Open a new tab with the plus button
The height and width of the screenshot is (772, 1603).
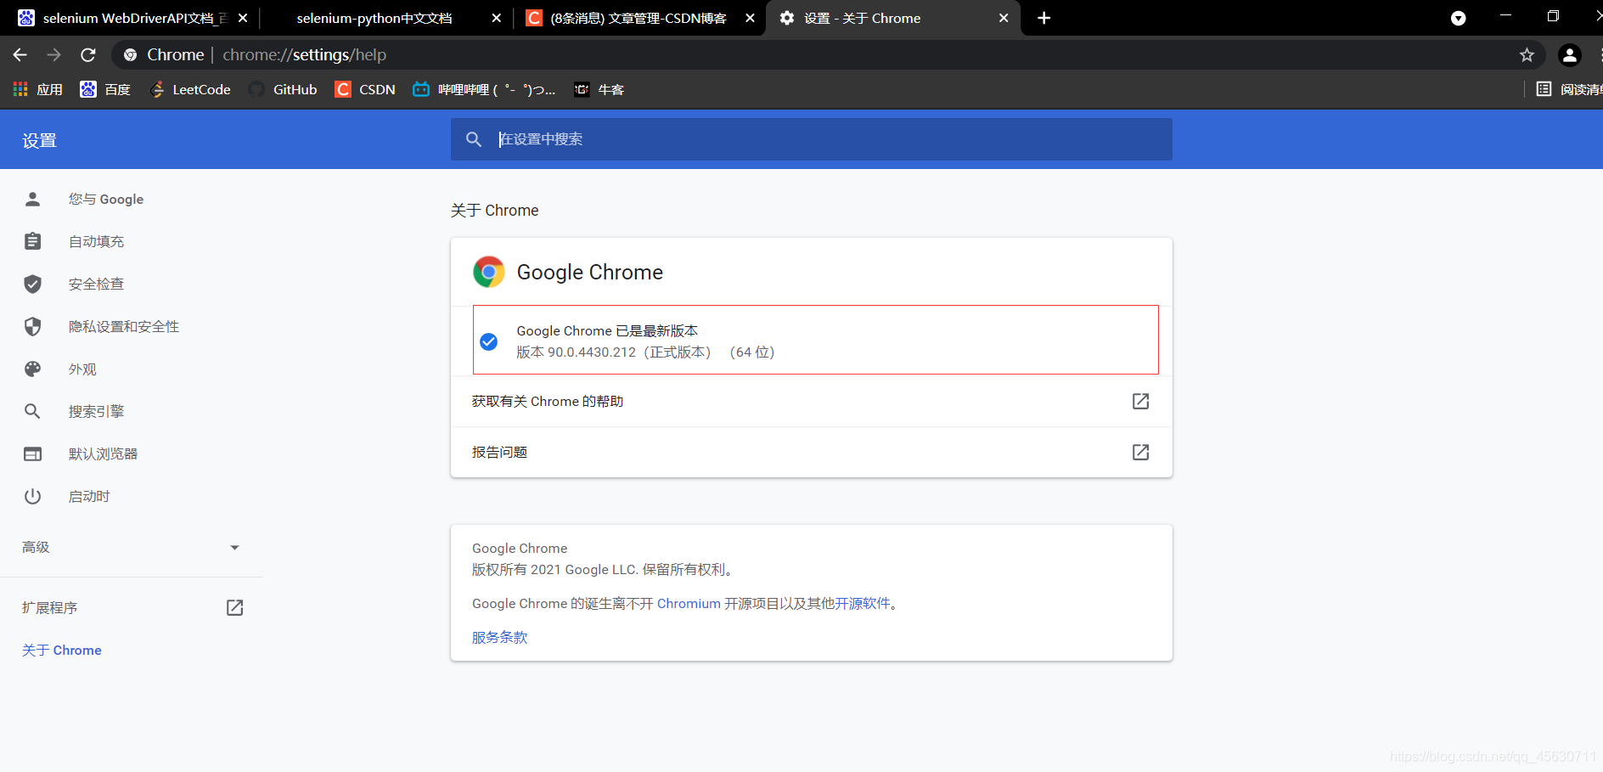coord(1044,18)
